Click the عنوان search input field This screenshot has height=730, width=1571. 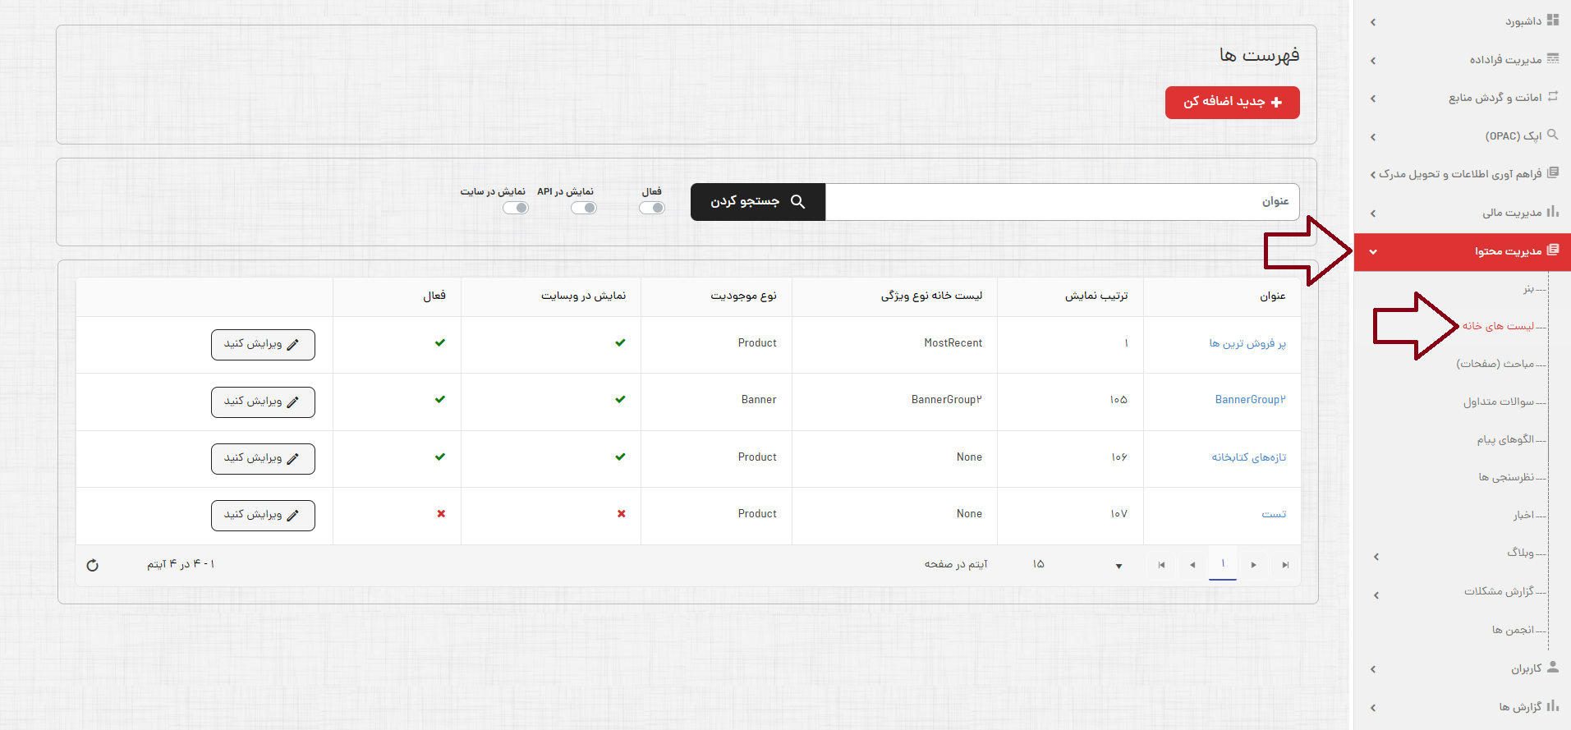[1061, 202]
